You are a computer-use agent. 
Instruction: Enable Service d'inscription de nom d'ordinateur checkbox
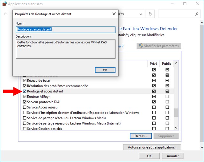point(25,113)
